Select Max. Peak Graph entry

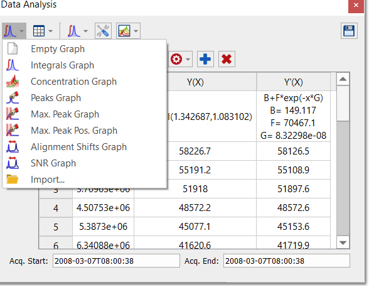[x=85, y=114]
